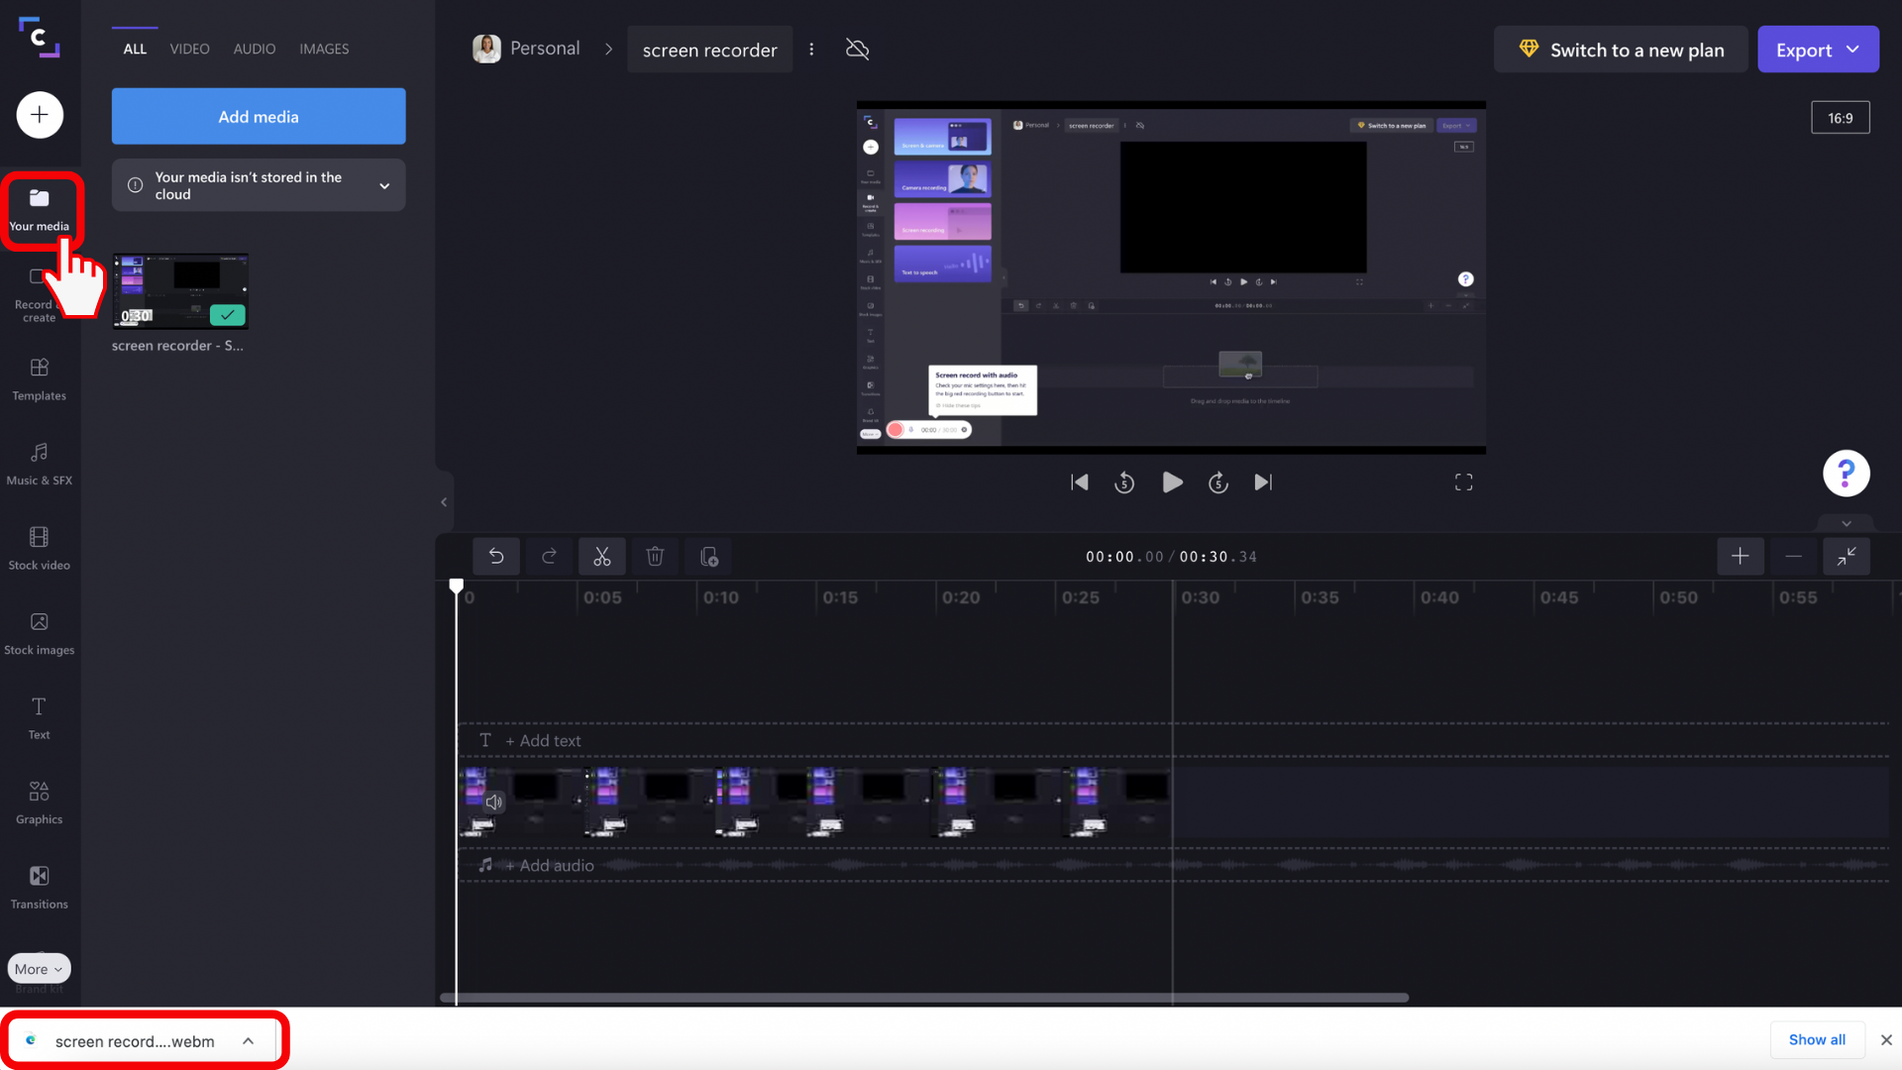Mute the audio on the timeline clip
Screen dimensions: 1902x1070
tap(493, 802)
